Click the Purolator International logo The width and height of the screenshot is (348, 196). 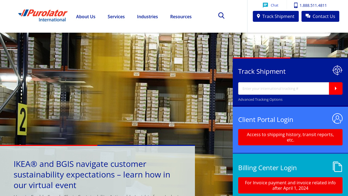click(x=43, y=16)
